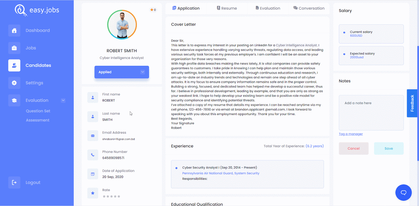
Task: Open the Conversation tab
Action: click(309, 8)
